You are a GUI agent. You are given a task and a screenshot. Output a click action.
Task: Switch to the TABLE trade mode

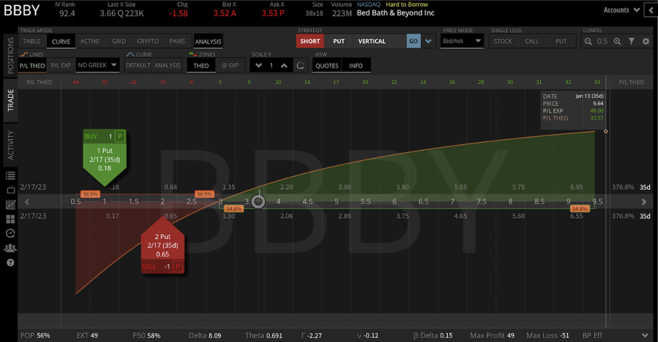[x=32, y=41]
